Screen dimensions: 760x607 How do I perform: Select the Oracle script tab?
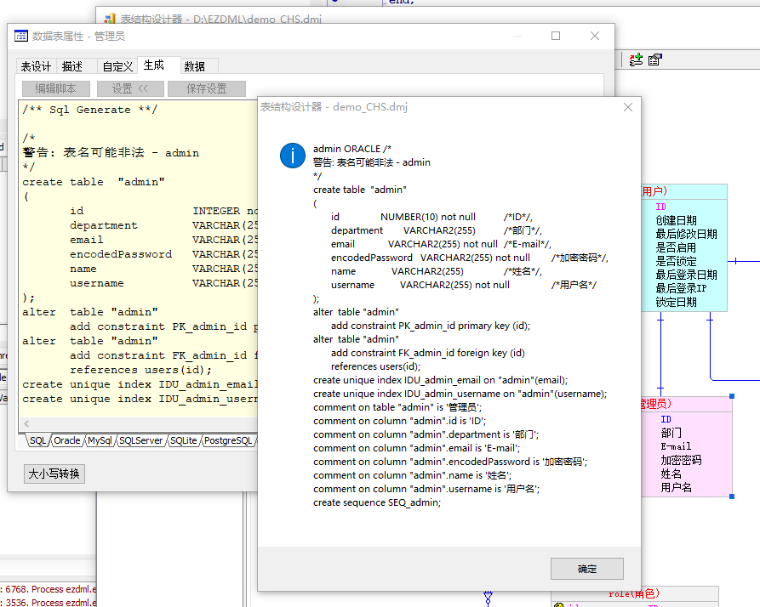coord(67,440)
